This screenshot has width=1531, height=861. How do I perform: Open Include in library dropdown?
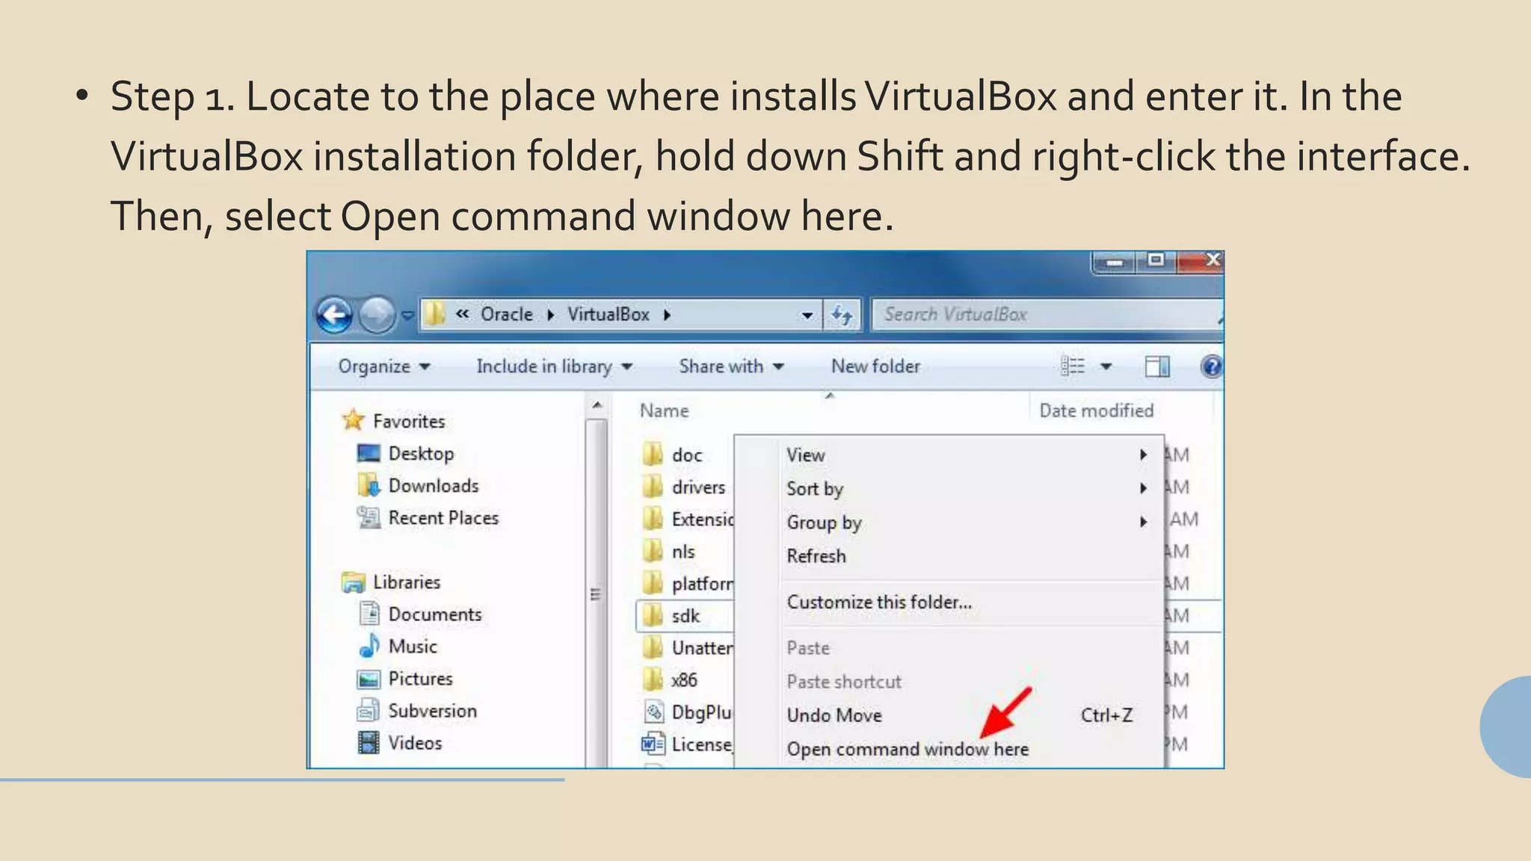555,366
